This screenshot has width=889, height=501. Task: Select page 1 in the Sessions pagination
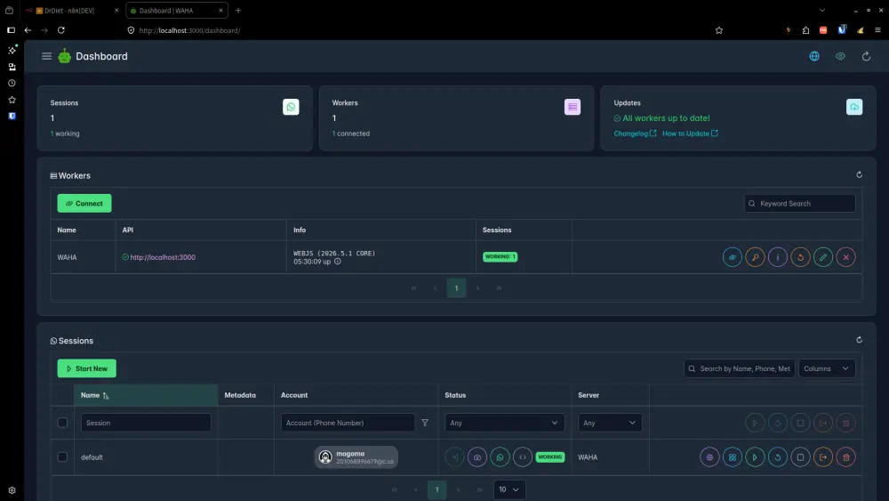[x=436, y=489]
